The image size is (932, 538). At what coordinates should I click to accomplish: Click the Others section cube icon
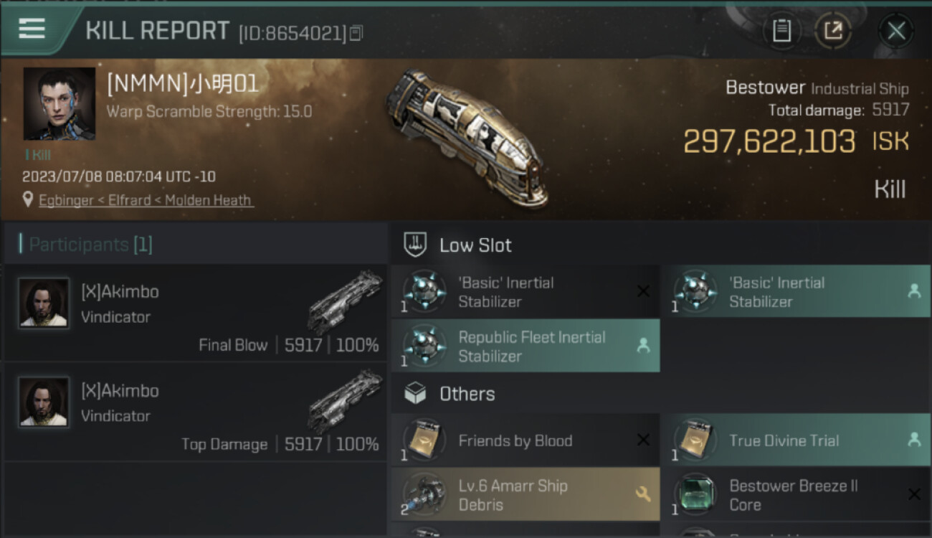[416, 393]
